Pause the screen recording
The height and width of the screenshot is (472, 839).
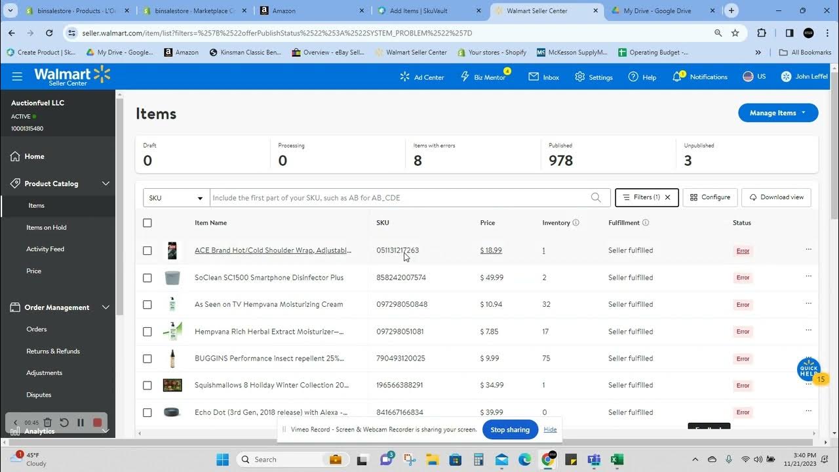tap(81, 423)
